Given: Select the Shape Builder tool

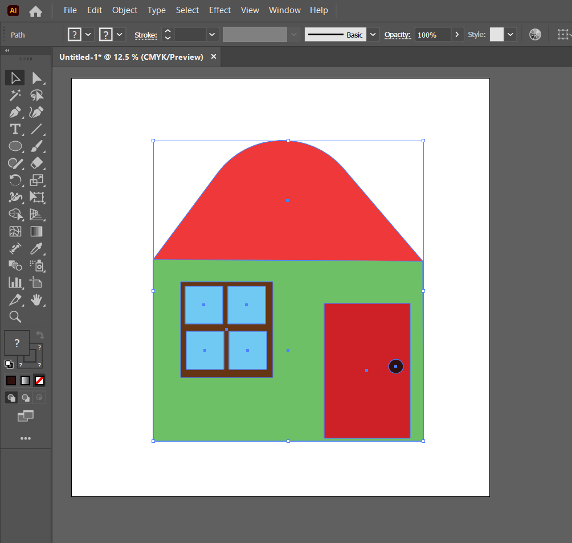Looking at the screenshot, I should tap(15, 214).
